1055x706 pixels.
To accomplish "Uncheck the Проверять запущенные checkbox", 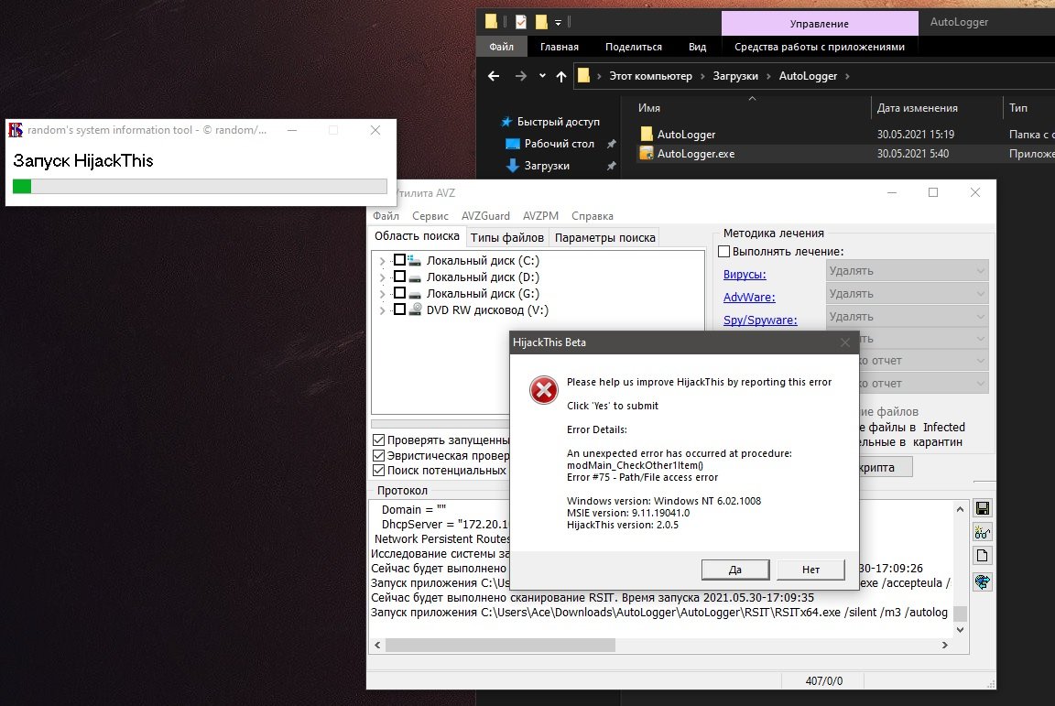I will pos(379,440).
